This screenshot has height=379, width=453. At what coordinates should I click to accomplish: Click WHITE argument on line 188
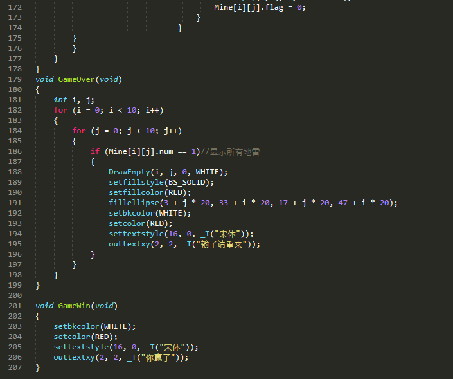tap(208, 172)
